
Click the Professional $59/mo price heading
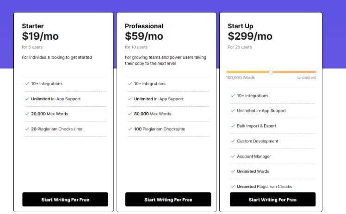[x=144, y=36]
